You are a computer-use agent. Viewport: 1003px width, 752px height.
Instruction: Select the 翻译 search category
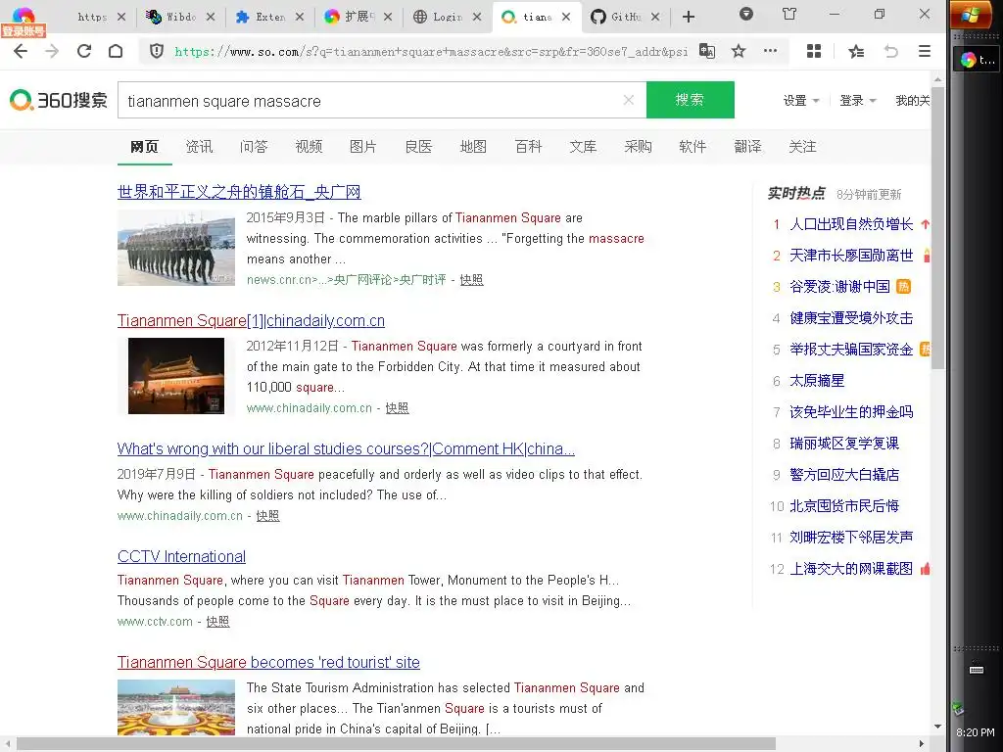click(x=747, y=147)
